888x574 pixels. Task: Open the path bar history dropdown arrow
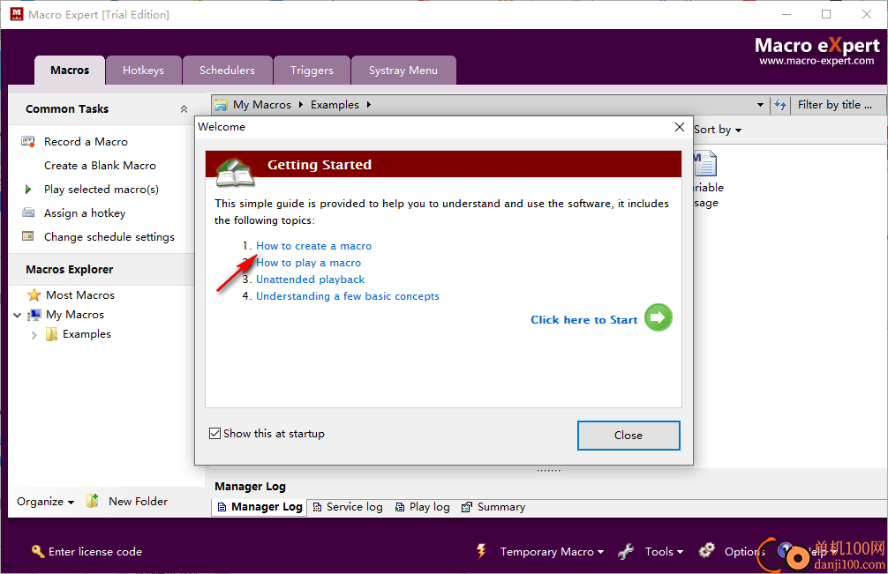pos(760,105)
